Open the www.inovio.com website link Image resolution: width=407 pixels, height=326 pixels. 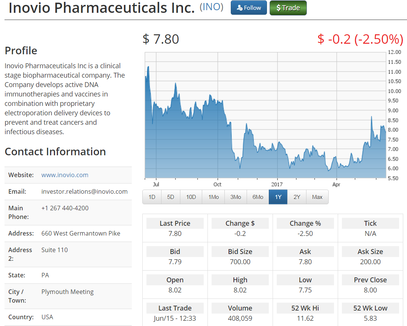click(x=65, y=175)
